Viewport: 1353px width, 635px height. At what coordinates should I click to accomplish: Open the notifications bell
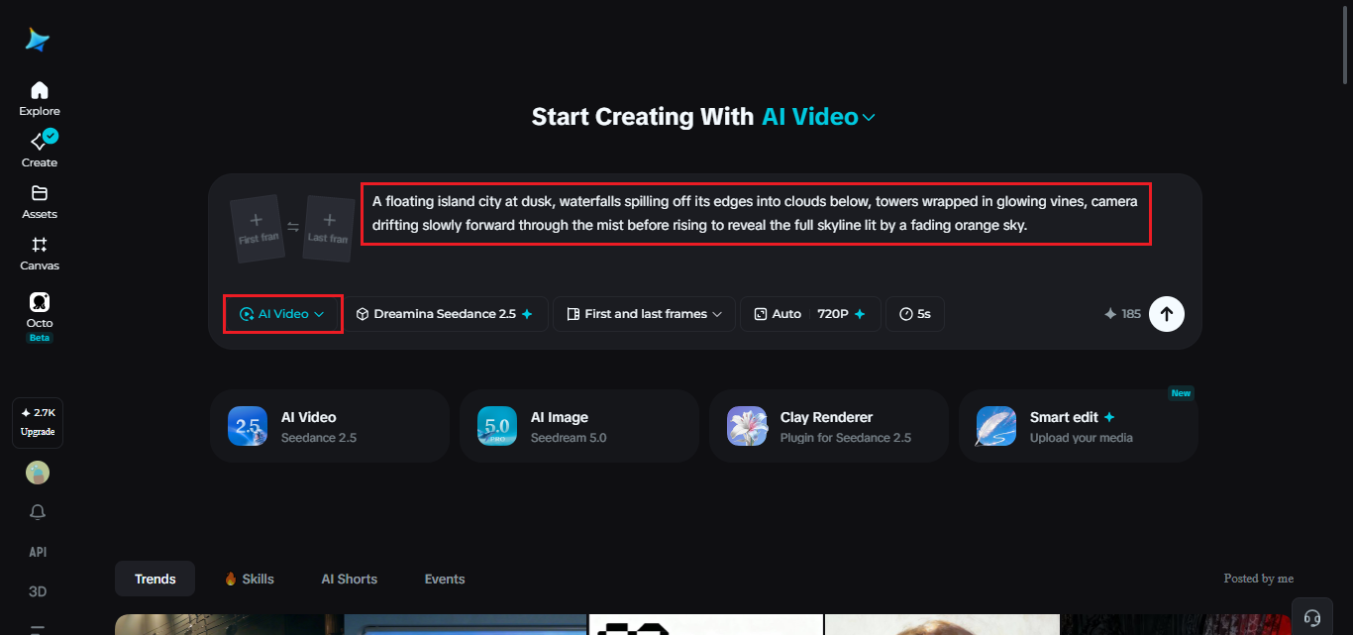coord(38,512)
